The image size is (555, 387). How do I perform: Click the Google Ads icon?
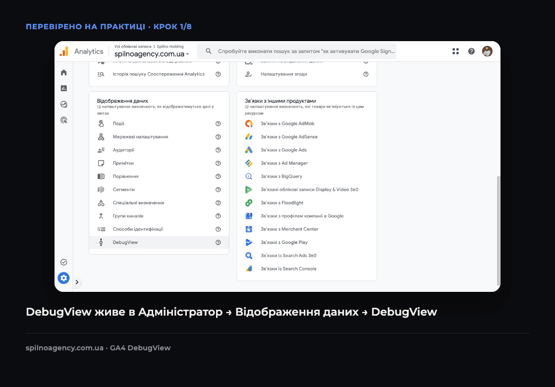coord(249,150)
